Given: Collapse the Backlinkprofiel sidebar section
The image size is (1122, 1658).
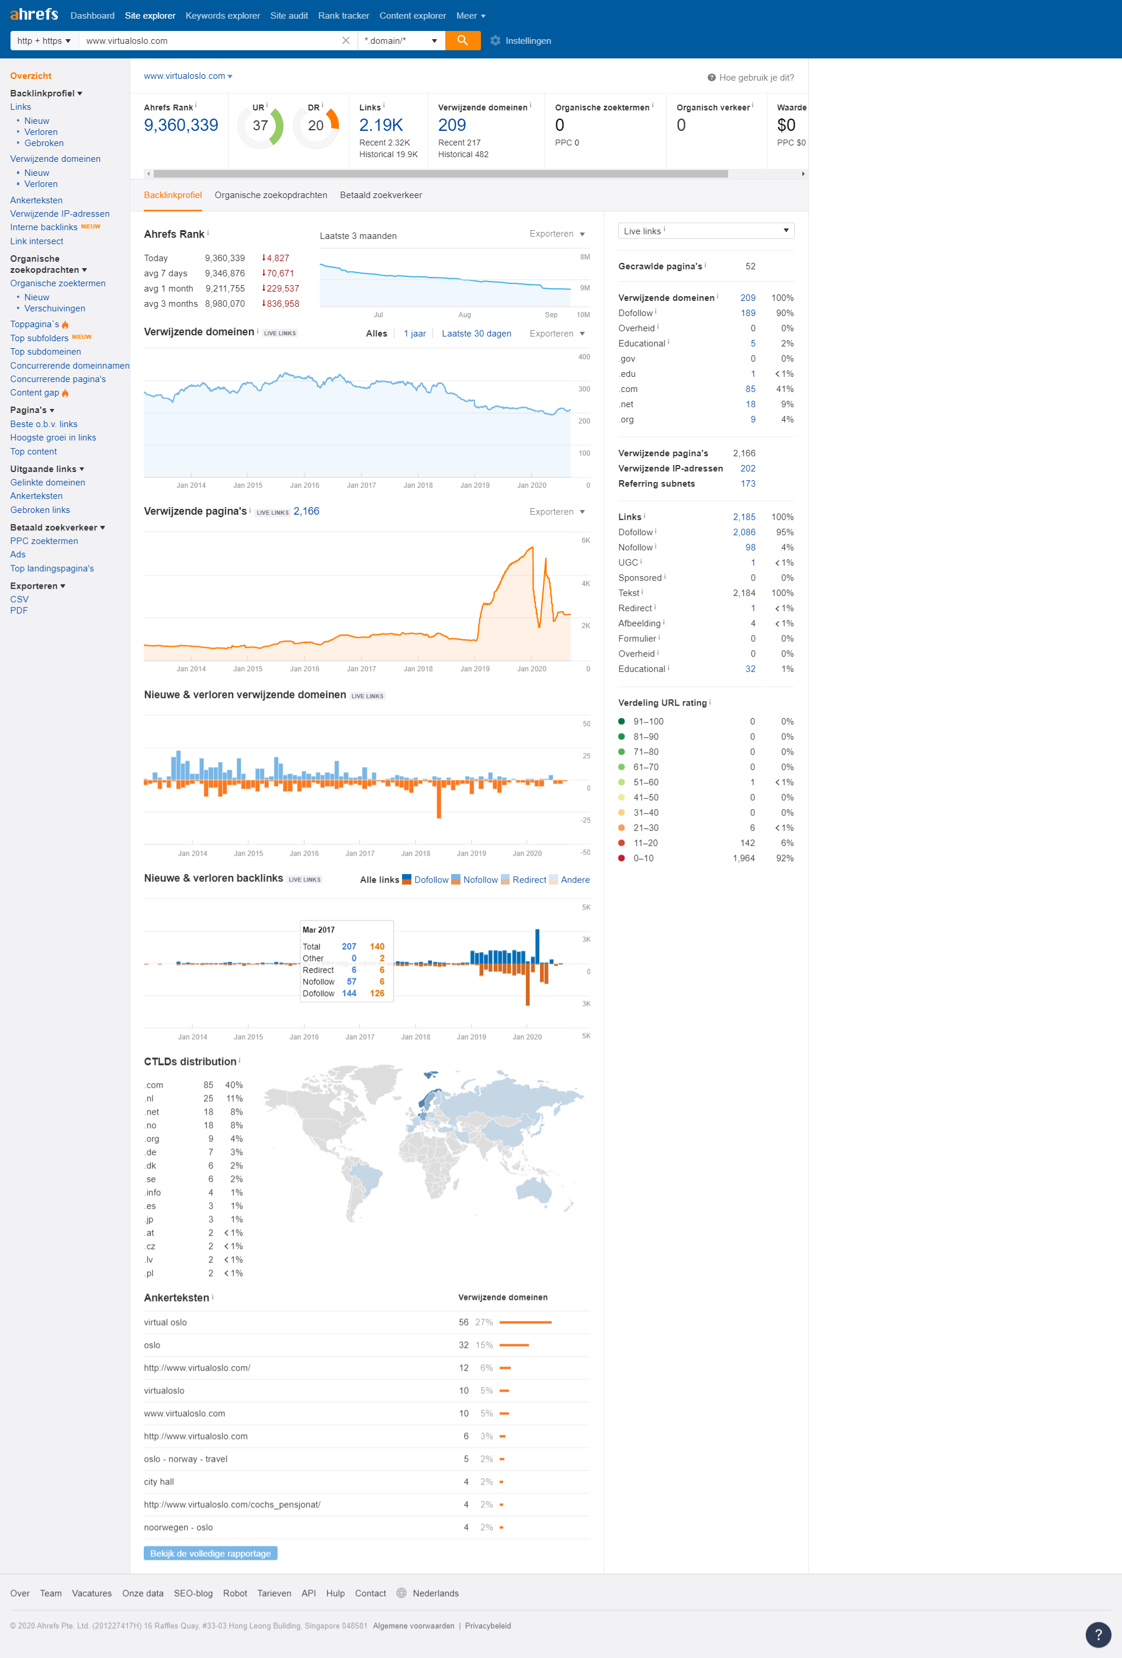Looking at the screenshot, I should pos(46,93).
